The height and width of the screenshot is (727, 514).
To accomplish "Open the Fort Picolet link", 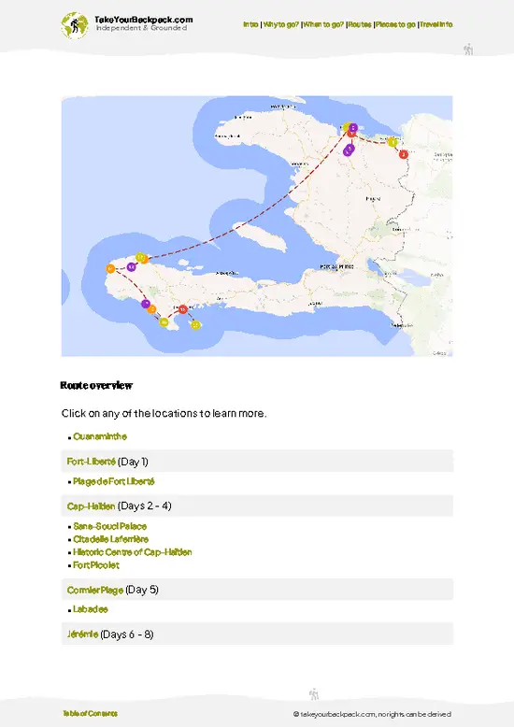I will pos(96,565).
